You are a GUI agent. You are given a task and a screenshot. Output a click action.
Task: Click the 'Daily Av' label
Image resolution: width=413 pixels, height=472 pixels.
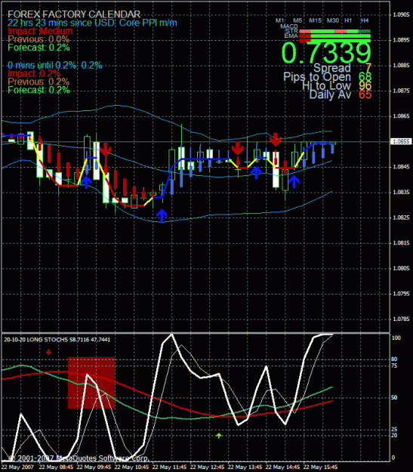330,95
